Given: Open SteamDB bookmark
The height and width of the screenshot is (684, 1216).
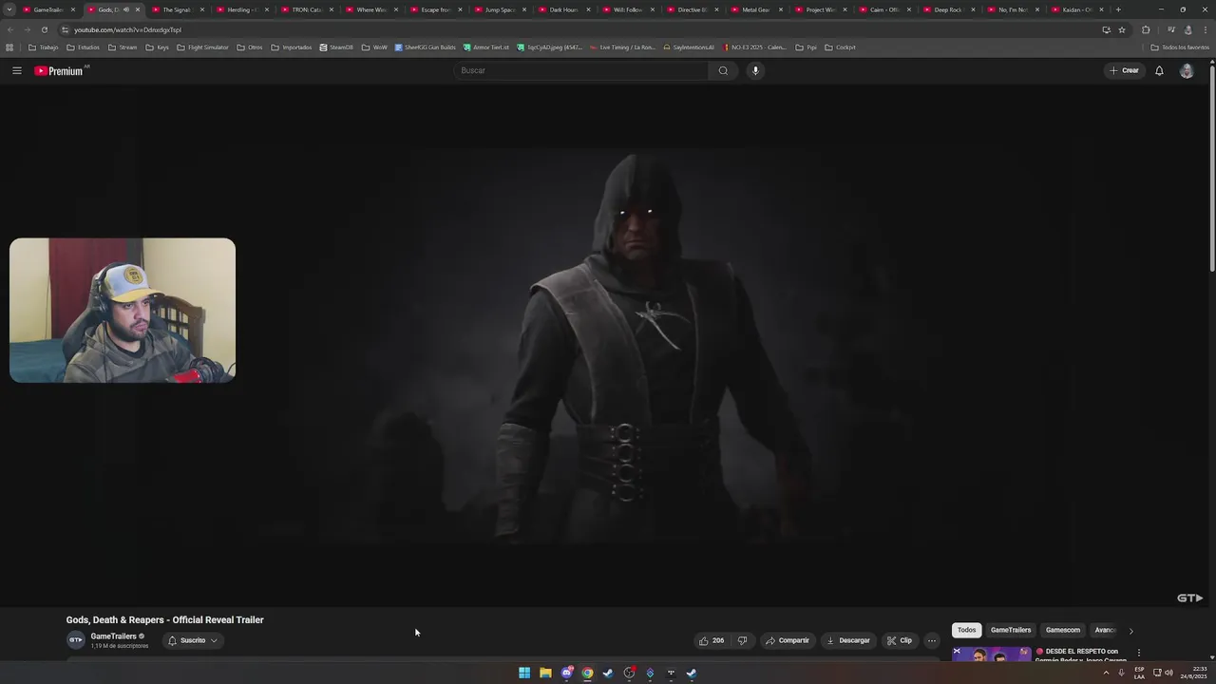Looking at the screenshot, I should [336, 47].
